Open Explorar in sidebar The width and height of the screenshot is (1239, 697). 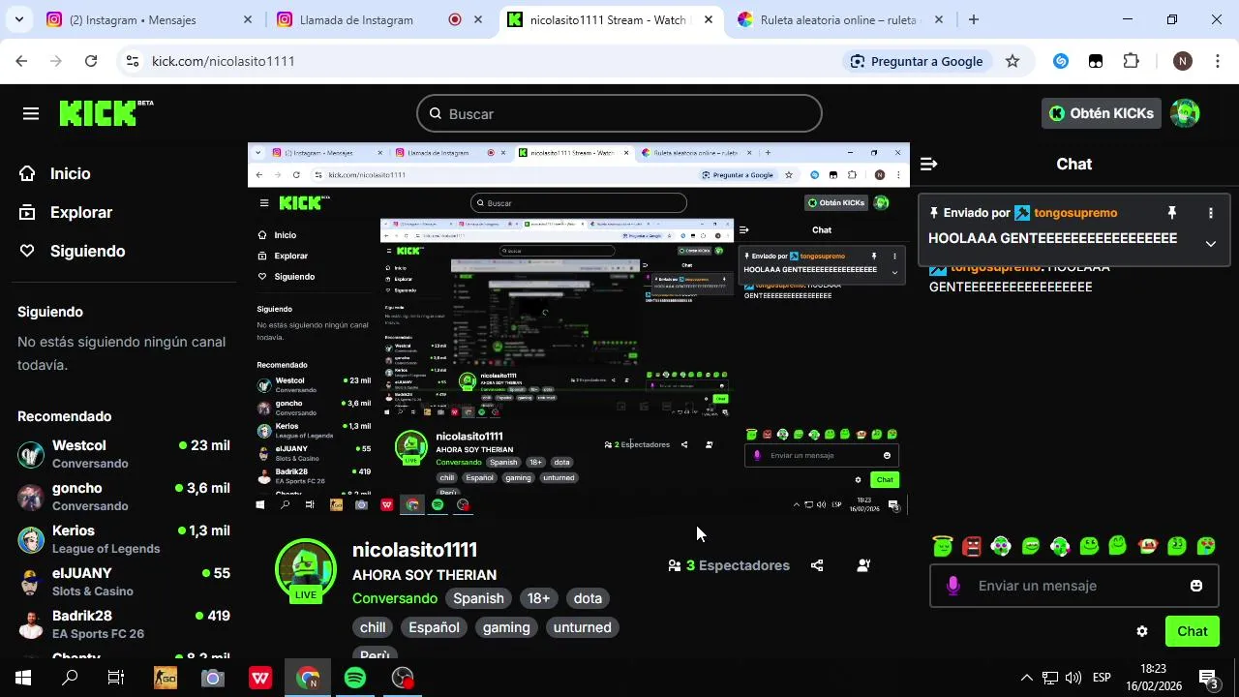point(66,212)
